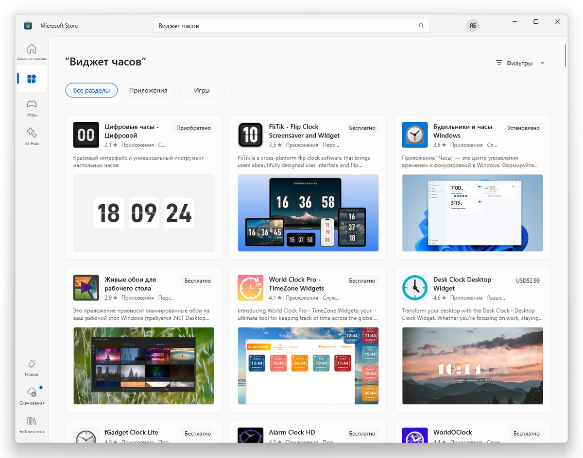Open the World Clock Pro timezone screenshot
Image resolution: width=583 pixels, height=458 pixels.
click(308, 366)
